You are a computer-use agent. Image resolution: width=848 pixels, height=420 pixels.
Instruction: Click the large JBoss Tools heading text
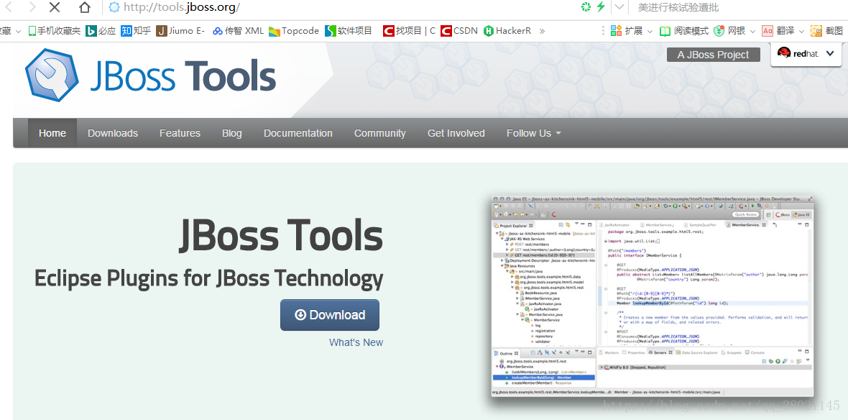tap(281, 235)
